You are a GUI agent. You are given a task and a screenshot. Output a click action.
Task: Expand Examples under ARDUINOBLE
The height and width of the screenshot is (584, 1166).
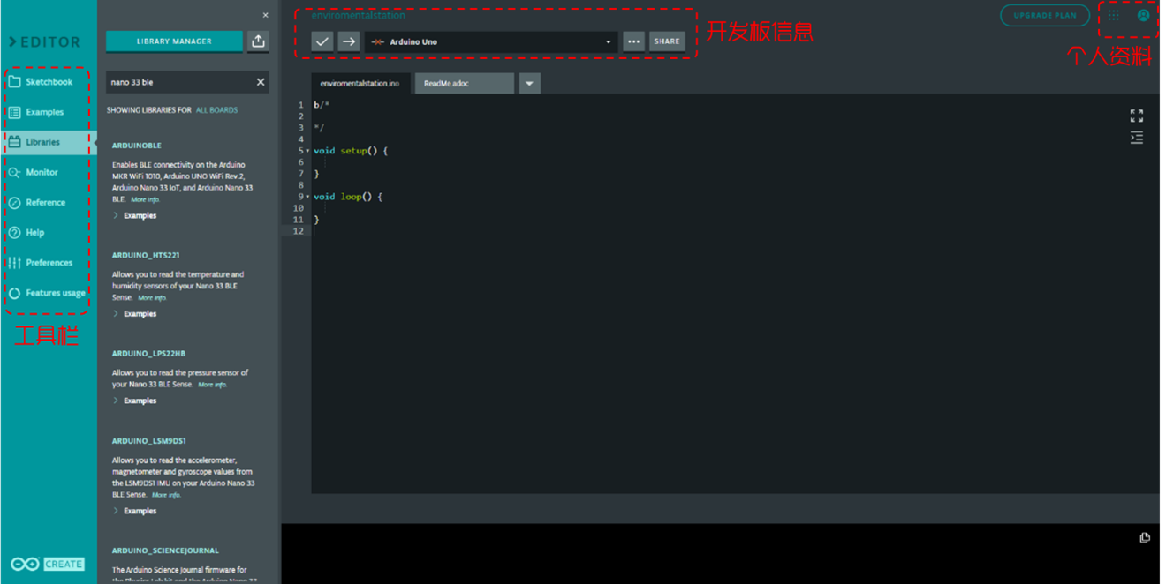pos(134,215)
